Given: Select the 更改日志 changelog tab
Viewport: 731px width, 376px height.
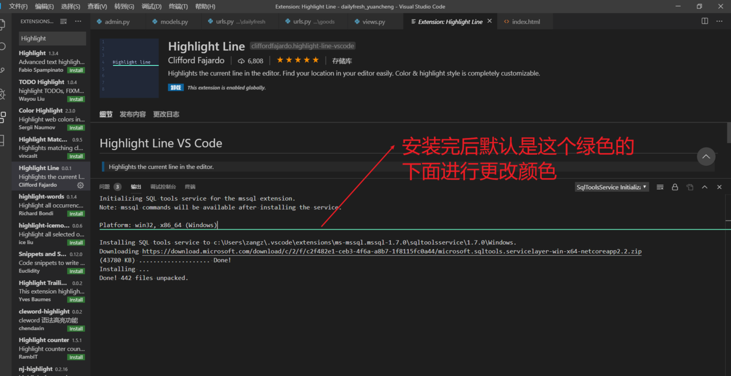Looking at the screenshot, I should (166, 114).
